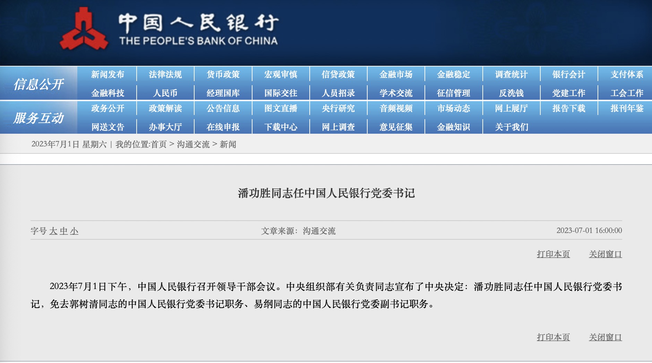Viewport: 652px width, 363px height.
Task: Select 人民币 in navigation
Action: (x=165, y=93)
